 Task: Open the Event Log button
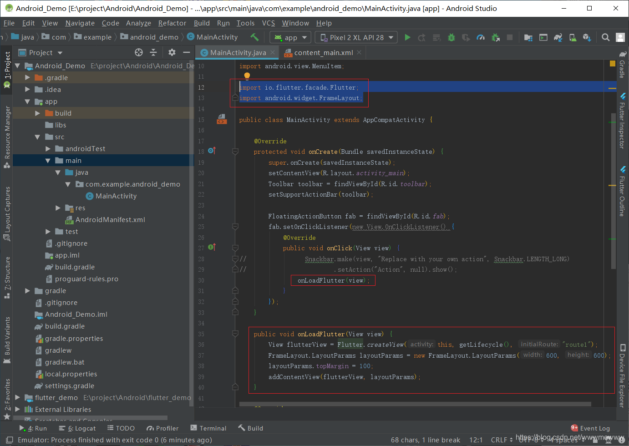(590, 428)
